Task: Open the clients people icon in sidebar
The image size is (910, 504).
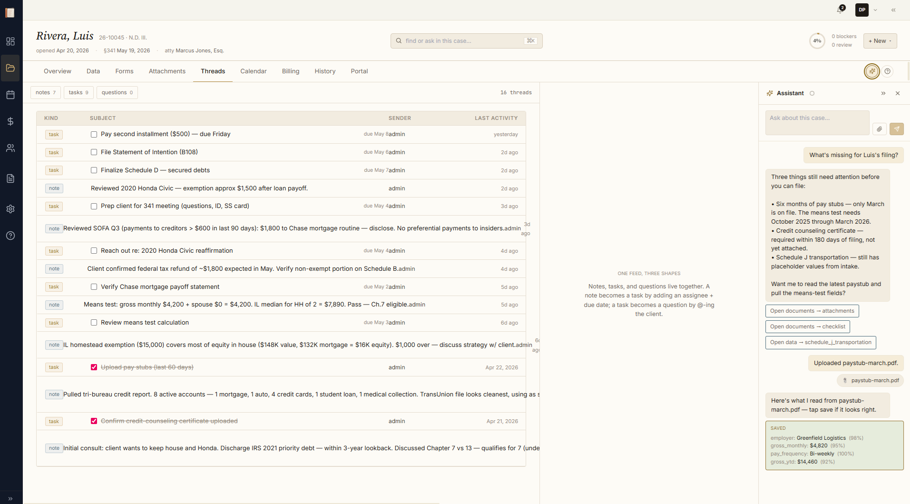Action: pos(10,148)
